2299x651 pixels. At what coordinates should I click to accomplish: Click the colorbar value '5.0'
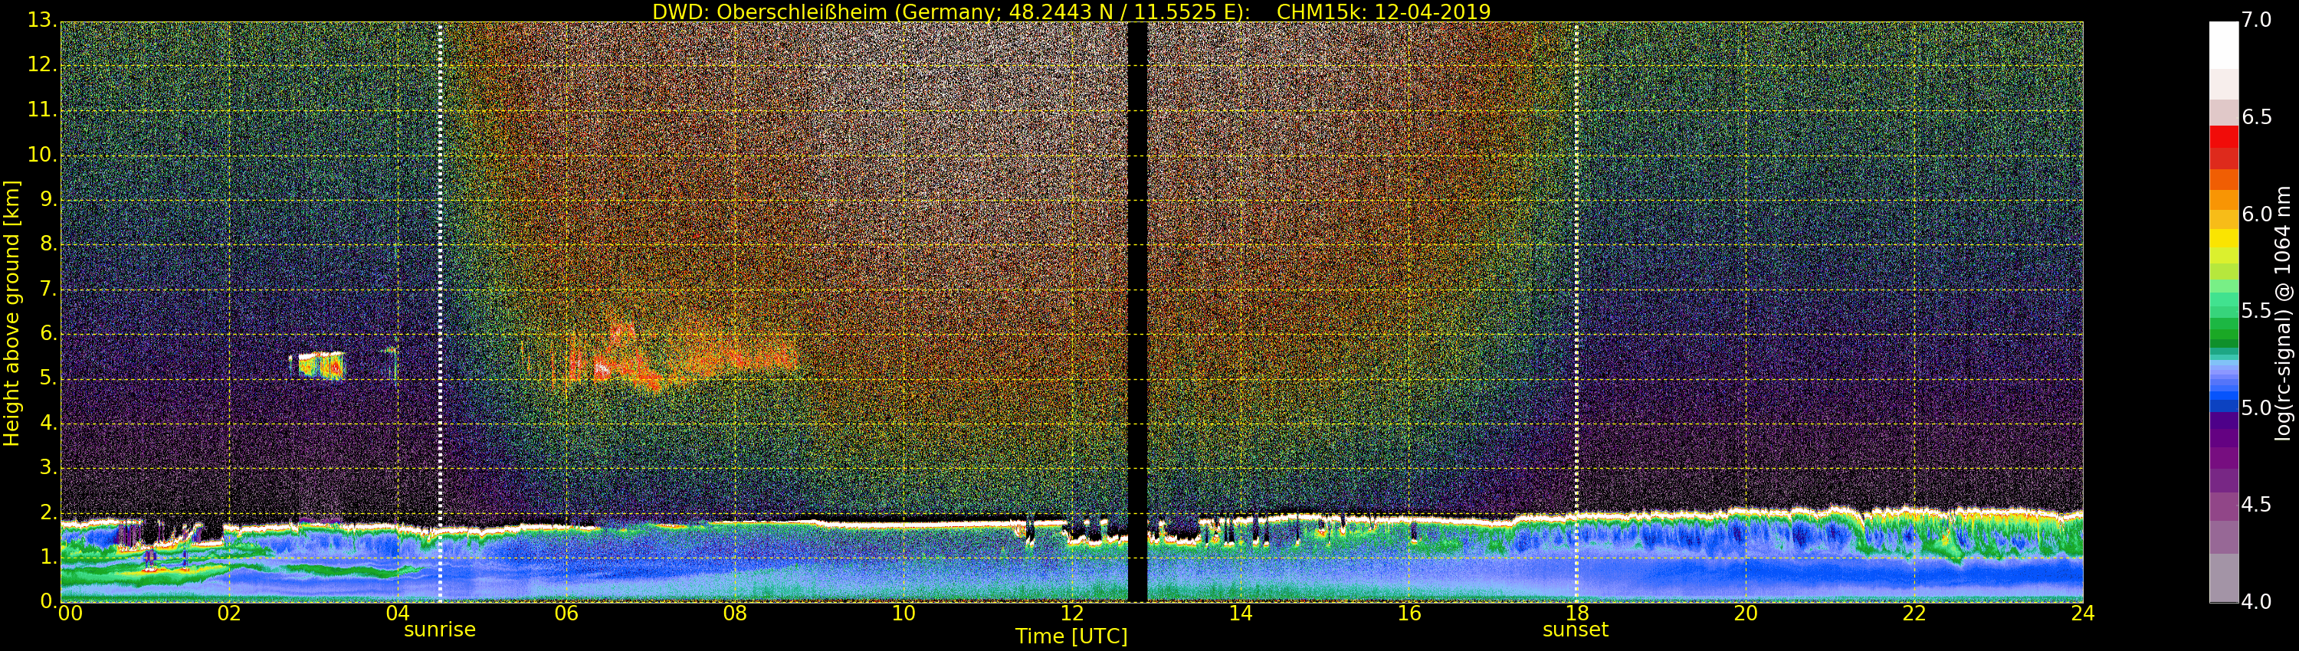pyautogui.click(x=2256, y=407)
